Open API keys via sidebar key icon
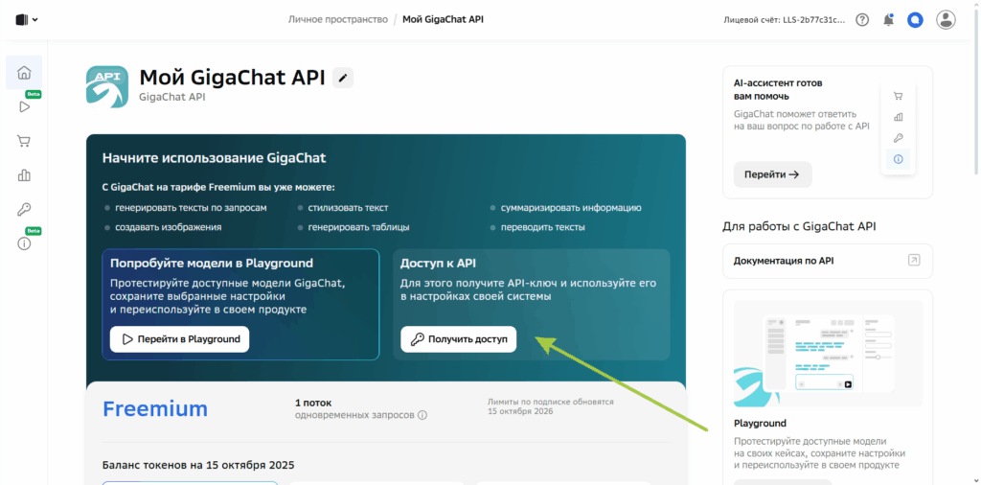The height and width of the screenshot is (485, 981). 24,209
